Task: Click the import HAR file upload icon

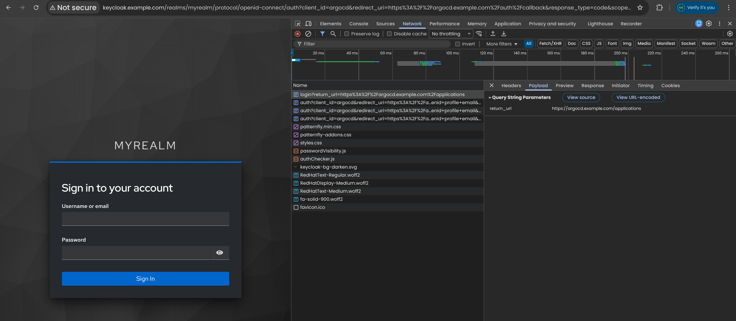Action: 493,34
